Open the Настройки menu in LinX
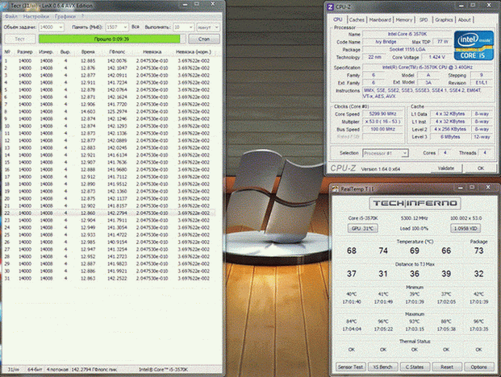 35,16
